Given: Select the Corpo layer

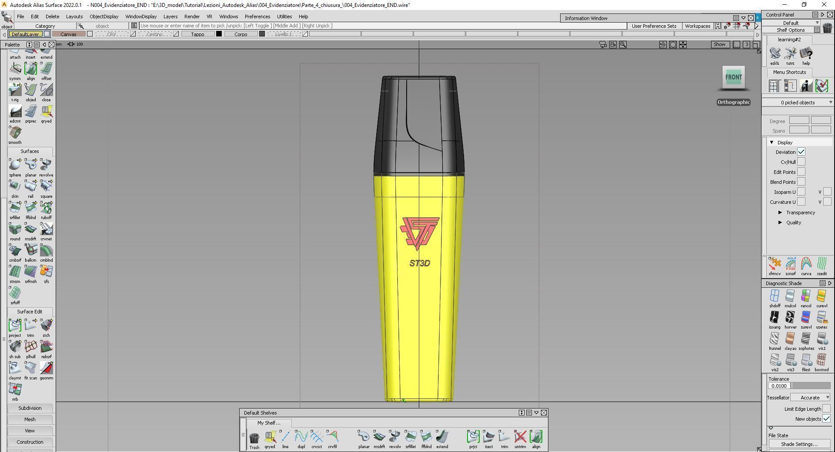Looking at the screenshot, I should click(x=241, y=34).
